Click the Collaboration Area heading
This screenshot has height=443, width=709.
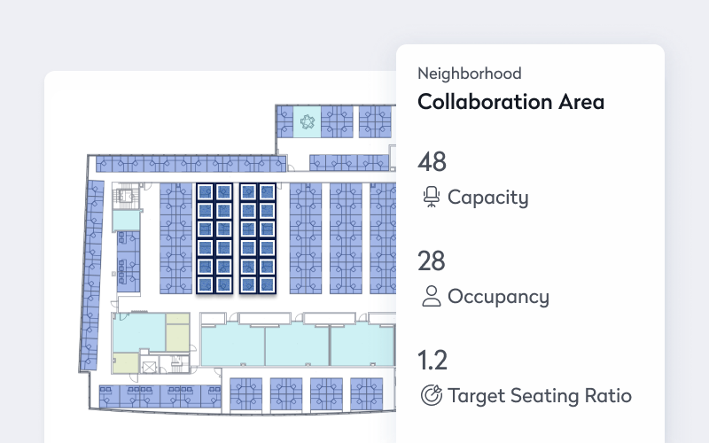click(510, 101)
